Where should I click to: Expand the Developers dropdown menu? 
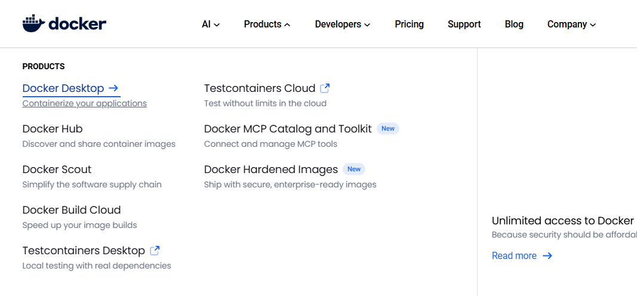[x=343, y=24]
